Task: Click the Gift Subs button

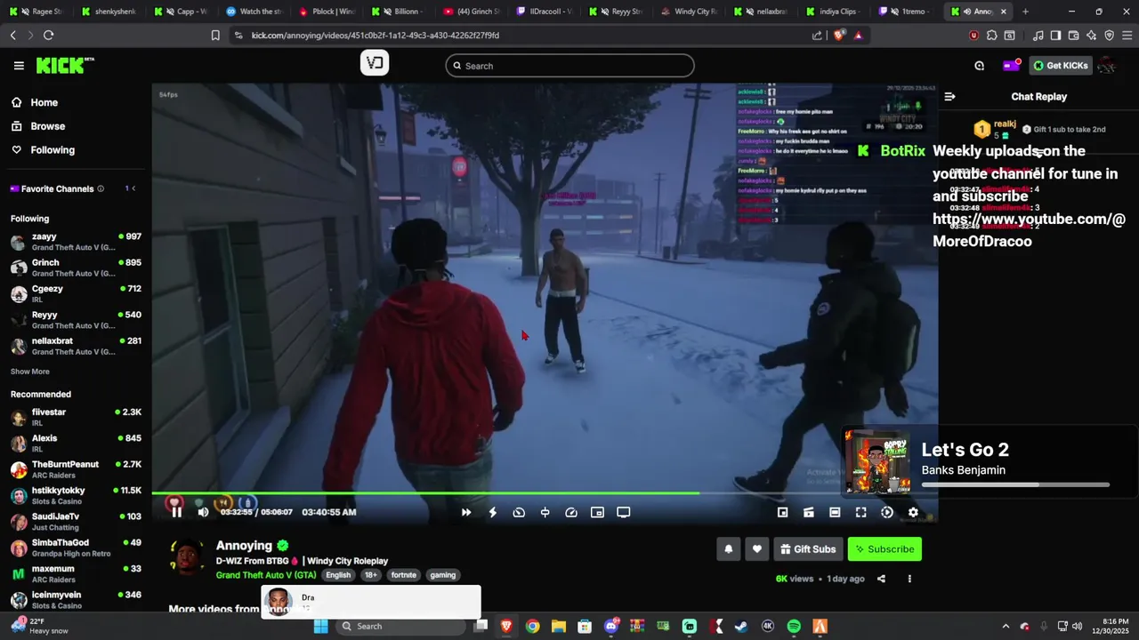Action: [808, 549]
